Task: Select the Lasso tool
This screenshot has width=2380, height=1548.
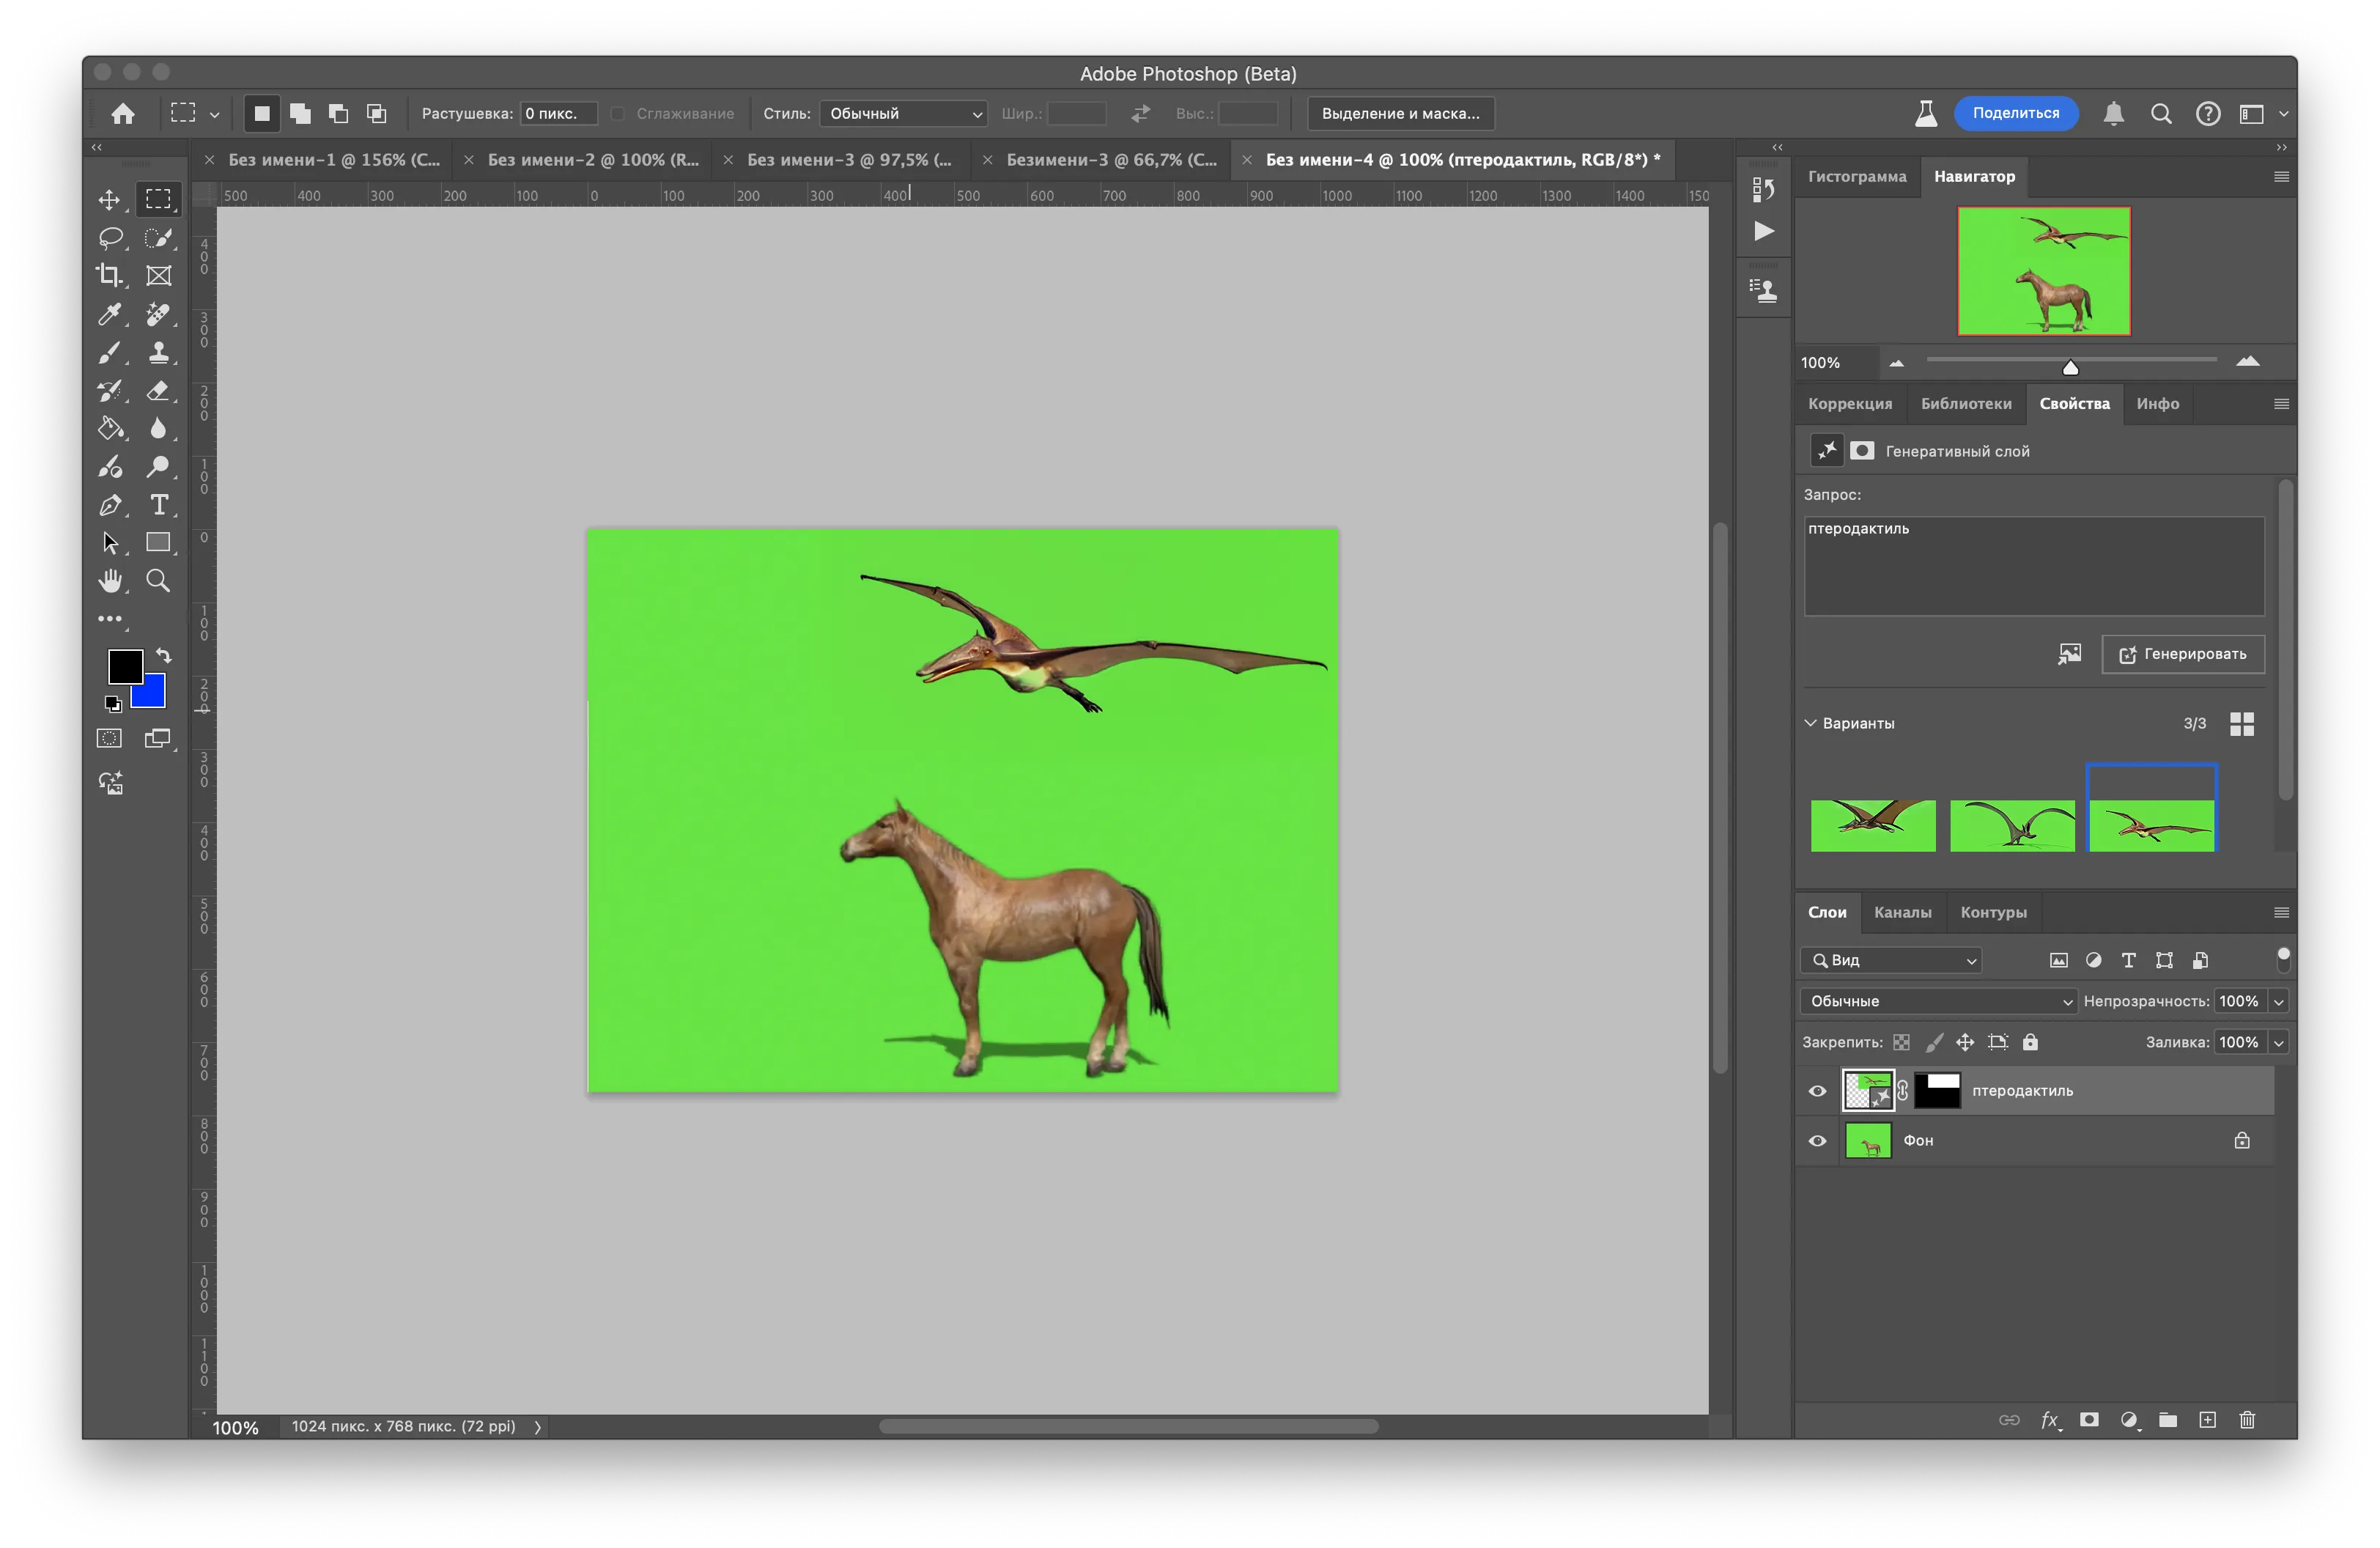Action: 109,237
